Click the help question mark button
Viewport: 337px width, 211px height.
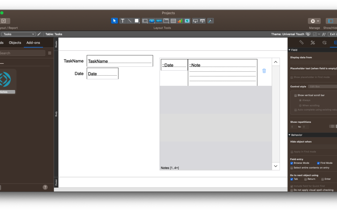click(x=45, y=187)
